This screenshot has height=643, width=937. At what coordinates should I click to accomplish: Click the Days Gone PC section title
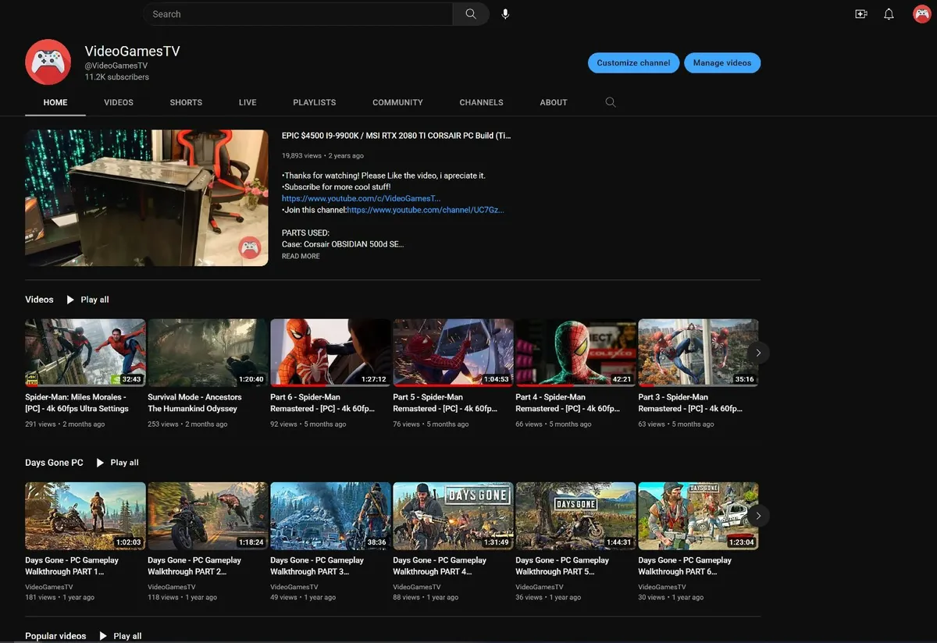click(x=54, y=463)
